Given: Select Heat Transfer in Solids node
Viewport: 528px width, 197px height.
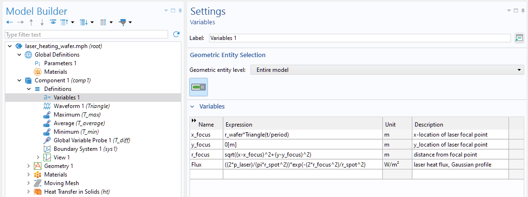Looking at the screenshot, I should click(77, 192).
